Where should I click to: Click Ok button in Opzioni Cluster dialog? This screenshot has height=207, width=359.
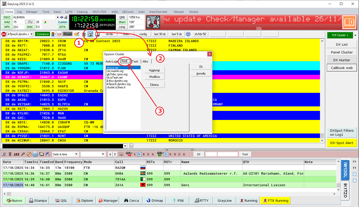201,67
